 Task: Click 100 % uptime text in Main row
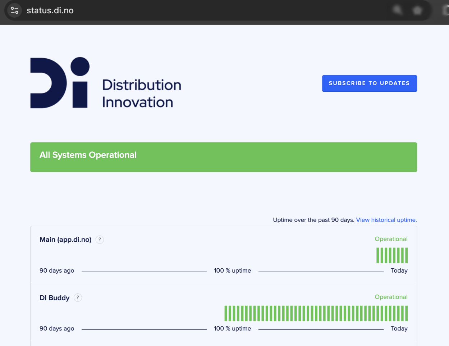tap(232, 270)
